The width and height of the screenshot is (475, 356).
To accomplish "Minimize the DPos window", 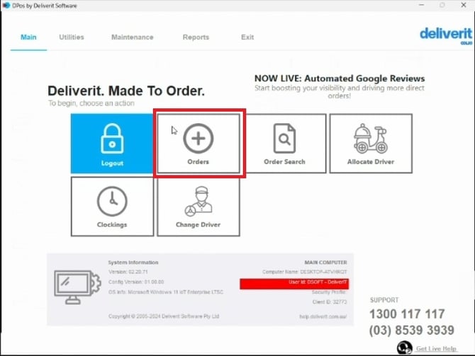I will [421, 5].
